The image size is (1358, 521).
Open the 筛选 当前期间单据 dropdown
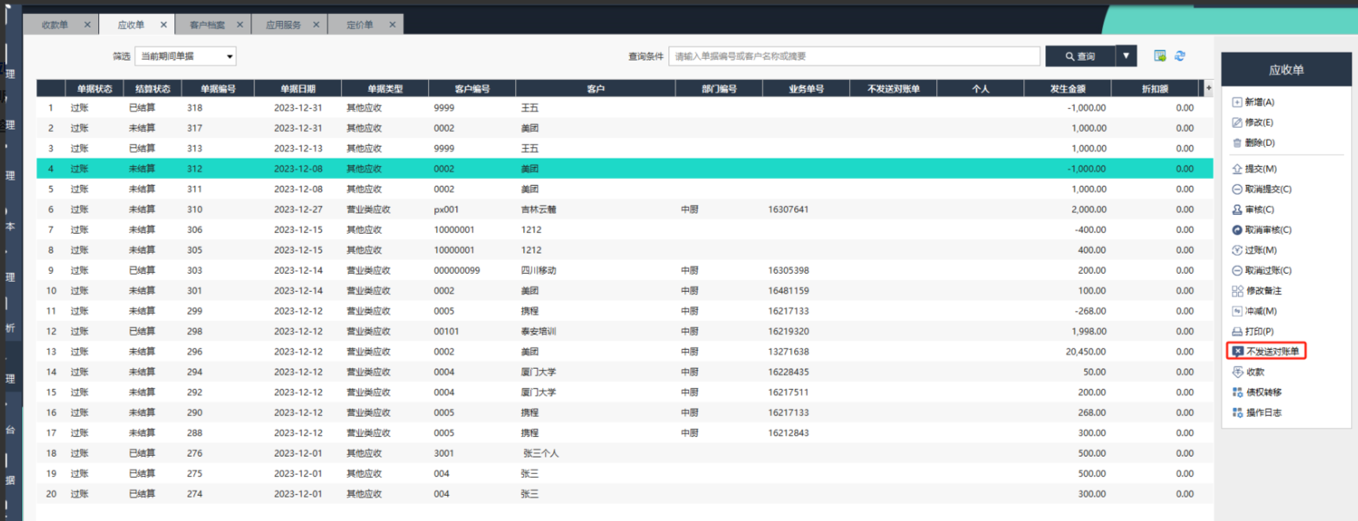[185, 56]
